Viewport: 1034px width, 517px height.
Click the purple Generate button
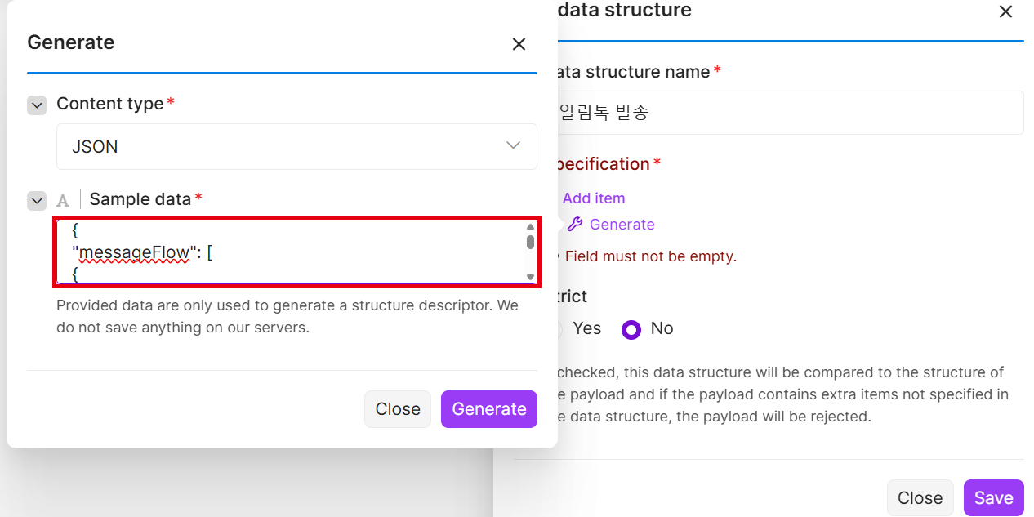click(489, 409)
